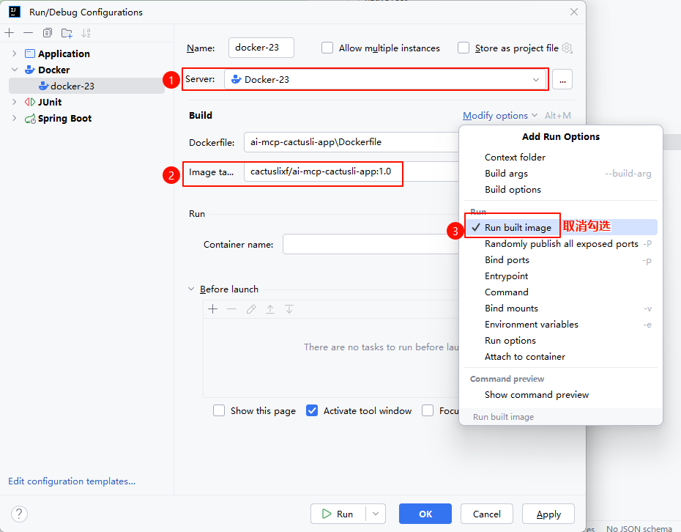Viewport: 681px width, 532px height.
Task: Collapse the Before launch section
Action: point(191,289)
